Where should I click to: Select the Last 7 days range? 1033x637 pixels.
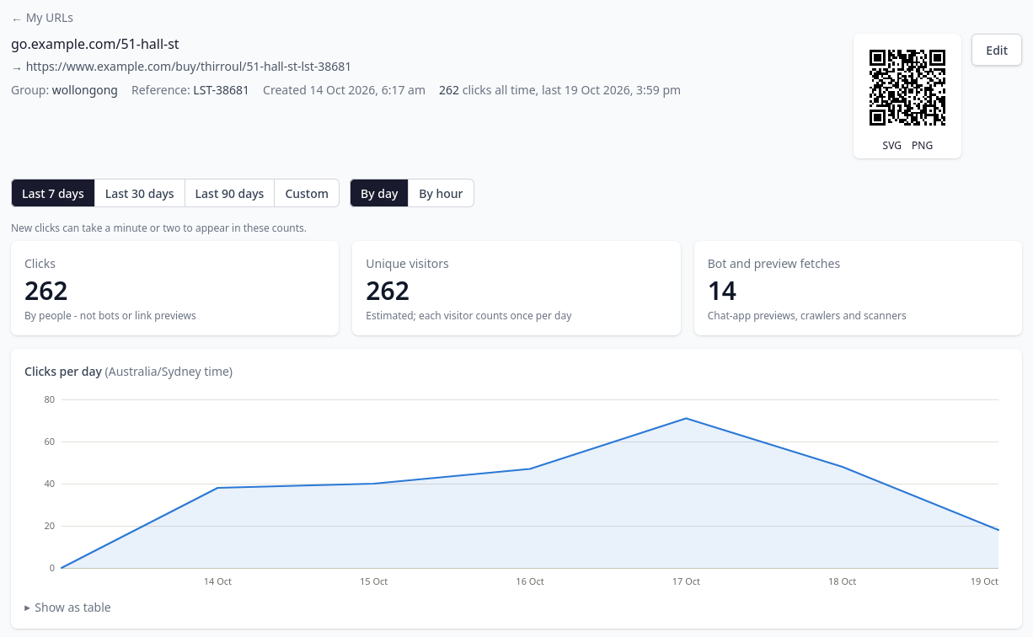(53, 193)
